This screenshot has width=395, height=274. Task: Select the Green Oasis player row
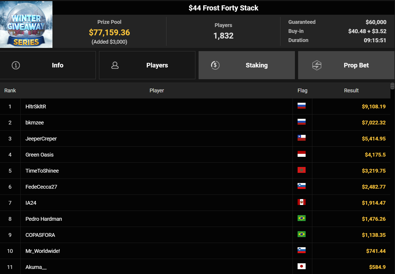point(39,155)
